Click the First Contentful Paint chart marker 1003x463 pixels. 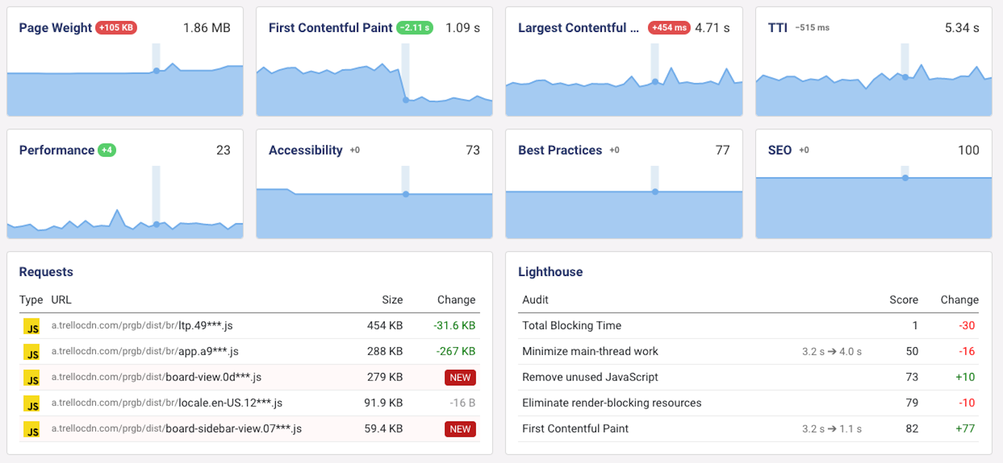406,99
